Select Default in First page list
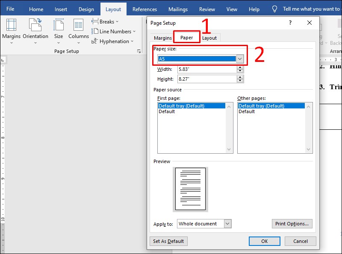 click(x=167, y=111)
